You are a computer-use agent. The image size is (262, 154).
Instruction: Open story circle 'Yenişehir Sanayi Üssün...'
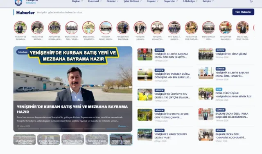[106, 28]
